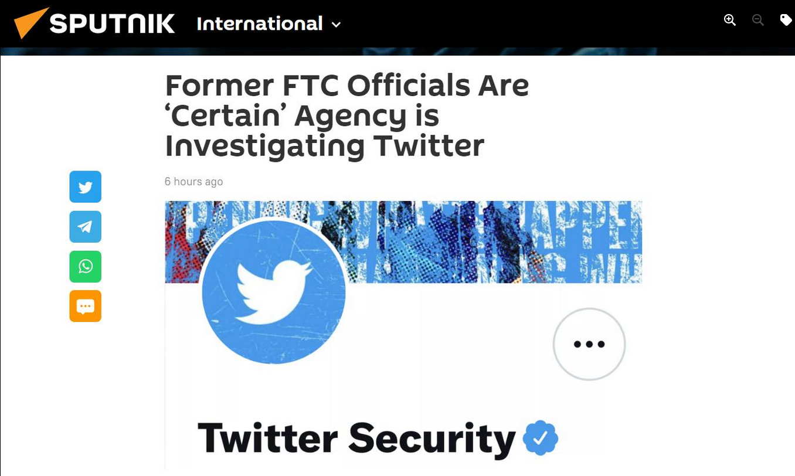Screen dimensions: 795x476
Task: Click the orange Sputnik logo emblem
Action: coord(28,24)
